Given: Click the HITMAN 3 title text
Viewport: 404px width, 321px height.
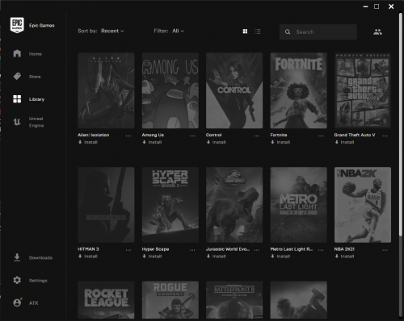Looking at the screenshot, I should tap(88, 249).
